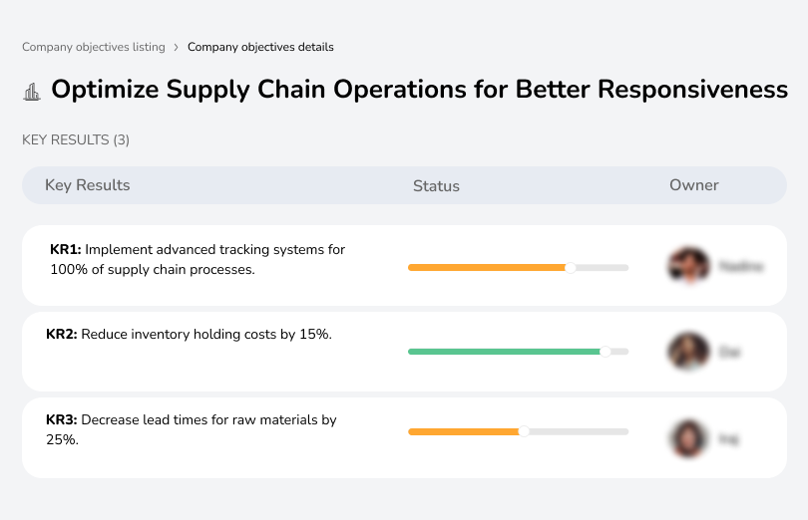Click the Owner column header
Screen dimensions: 808x520
click(x=694, y=185)
